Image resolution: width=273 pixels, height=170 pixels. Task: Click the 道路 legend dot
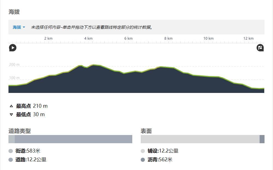(11, 160)
